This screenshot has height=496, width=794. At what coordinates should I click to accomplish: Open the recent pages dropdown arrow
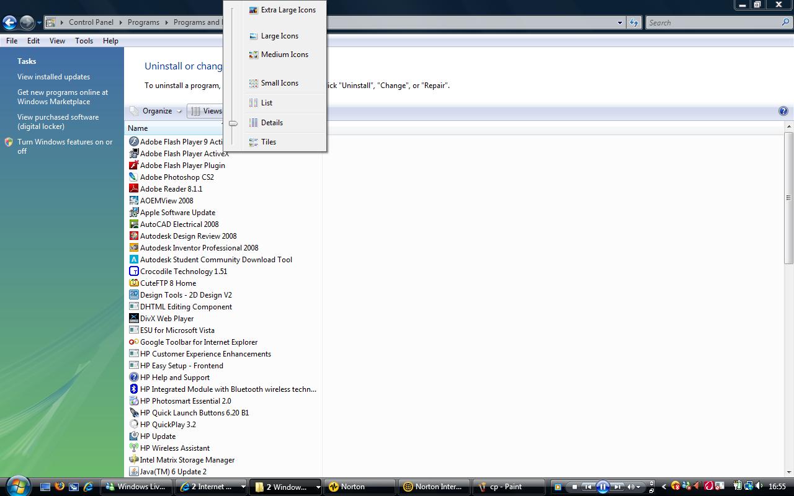(39, 23)
